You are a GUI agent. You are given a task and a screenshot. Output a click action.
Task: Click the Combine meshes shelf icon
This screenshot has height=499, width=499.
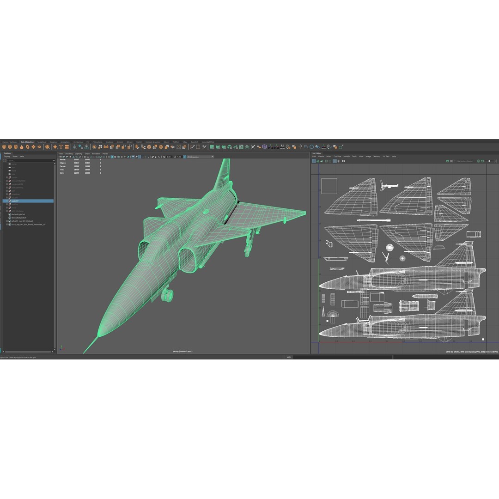pos(94,147)
